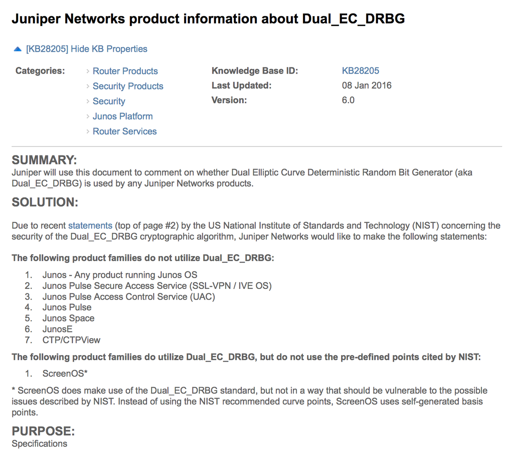513x455 pixels.
Task: Click the SOLUTION: heading
Action: point(45,202)
